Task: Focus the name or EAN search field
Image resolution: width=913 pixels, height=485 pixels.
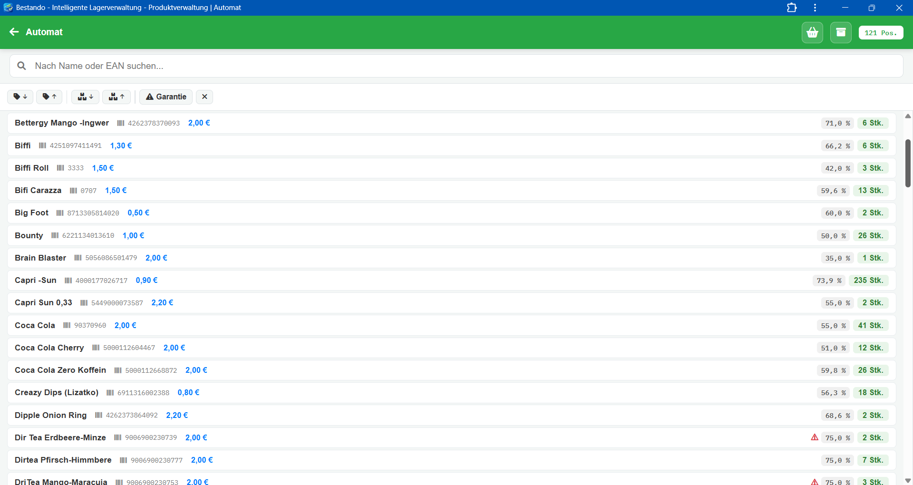Action: pos(456,66)
